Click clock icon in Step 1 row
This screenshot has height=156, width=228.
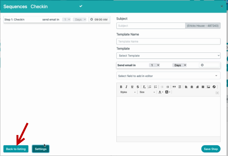tap(91, 19)
